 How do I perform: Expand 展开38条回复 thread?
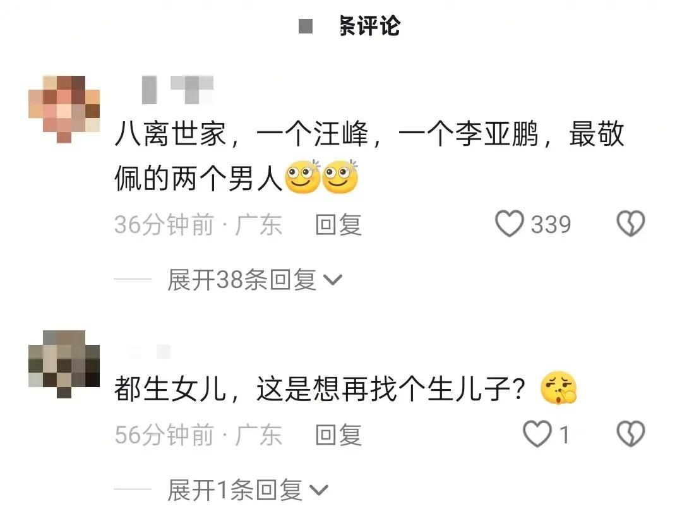click(x=255, y=279)
